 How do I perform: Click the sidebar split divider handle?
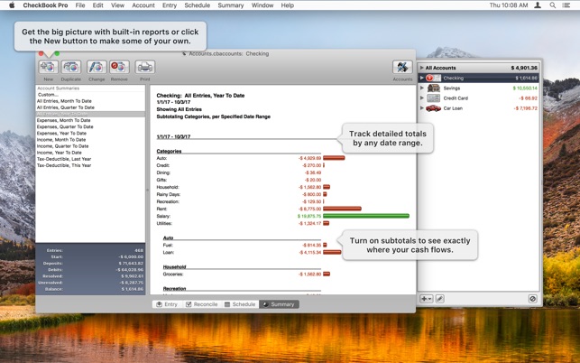coord(147,190)
